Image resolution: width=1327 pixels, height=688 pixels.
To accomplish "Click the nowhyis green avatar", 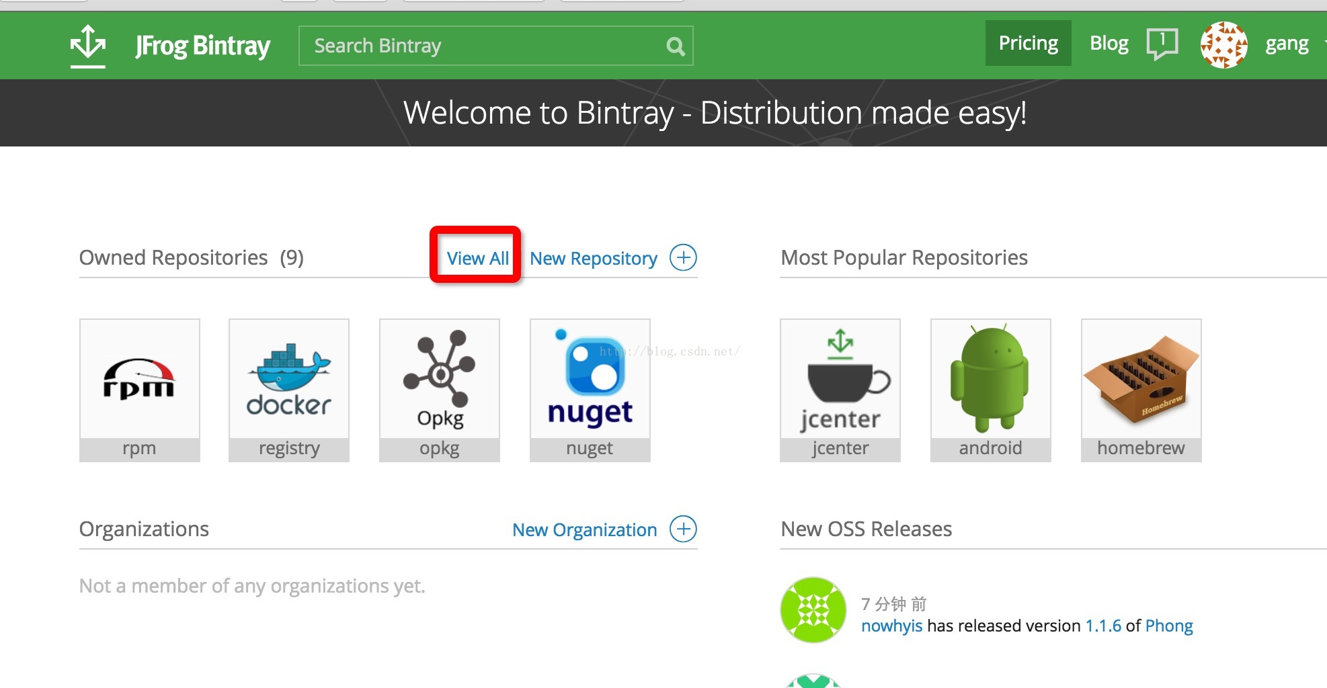I will [813, 610].
